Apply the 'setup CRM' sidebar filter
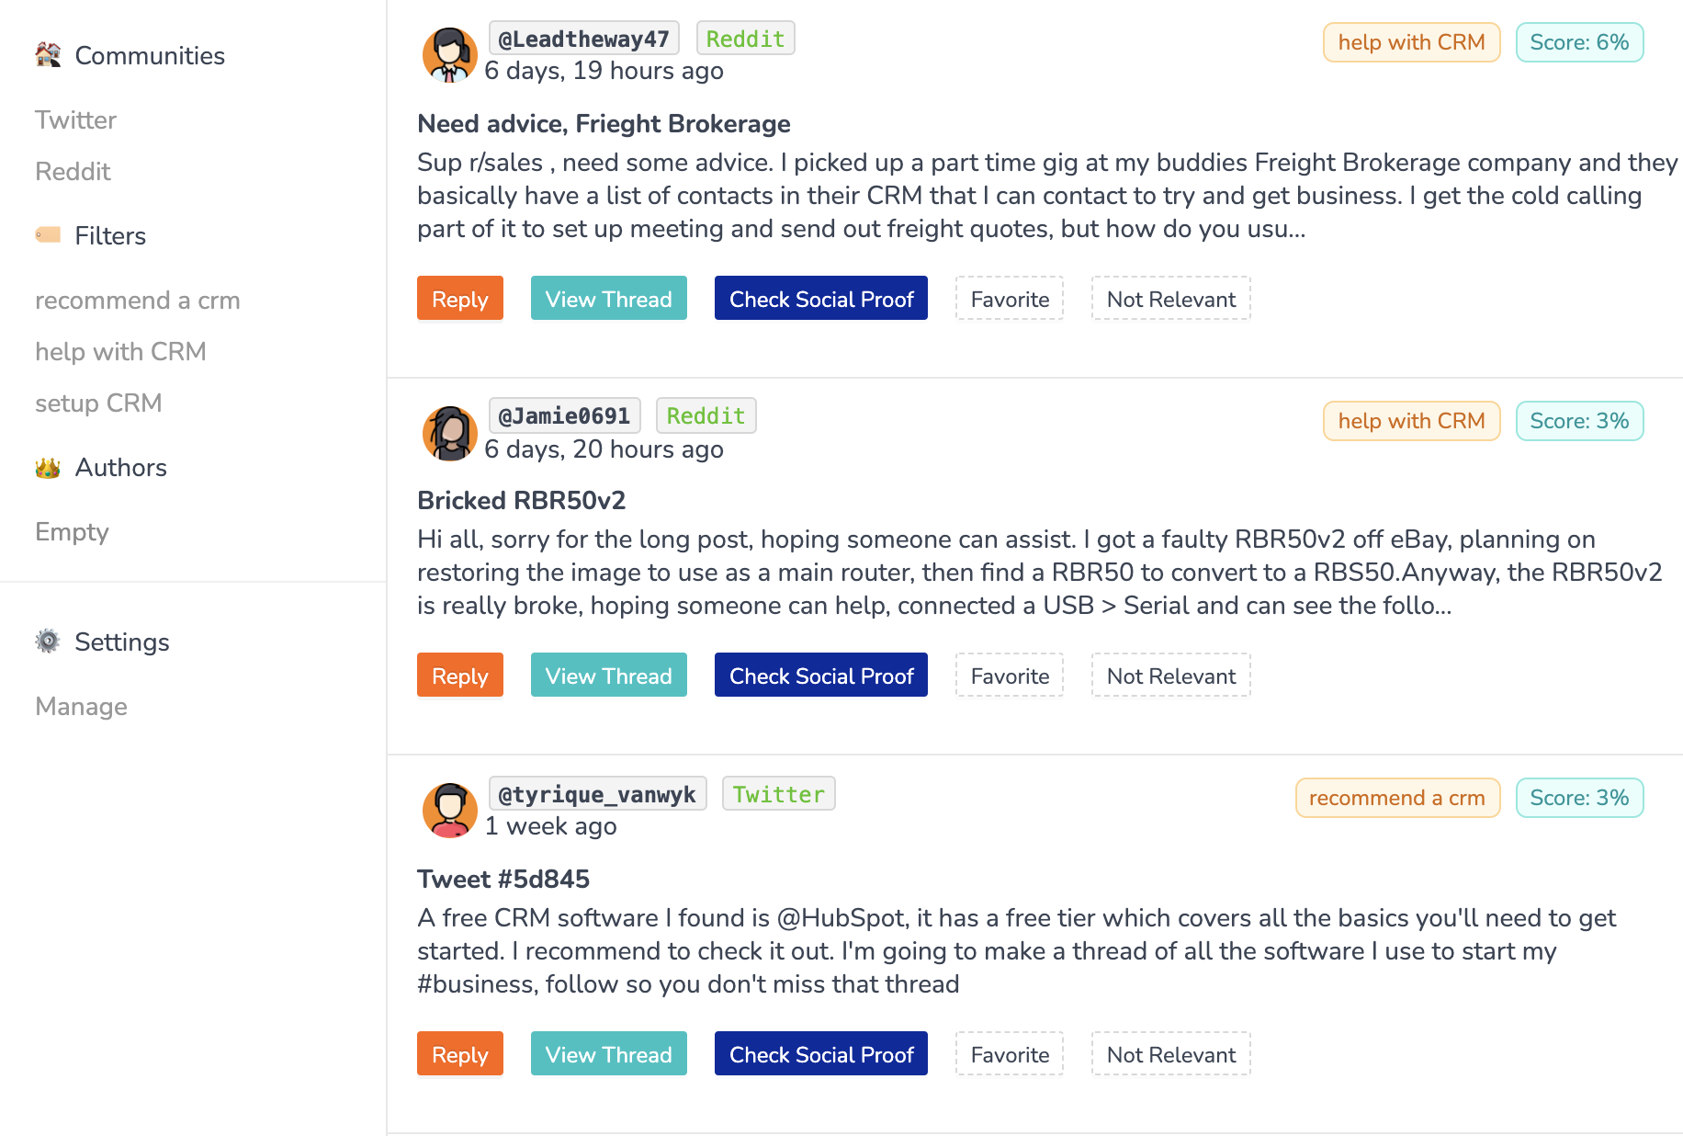Image resolution: width=1683 pixels, height=1136 pixels. [98, 403]
